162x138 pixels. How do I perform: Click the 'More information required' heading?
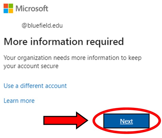(x=64, y=42)
